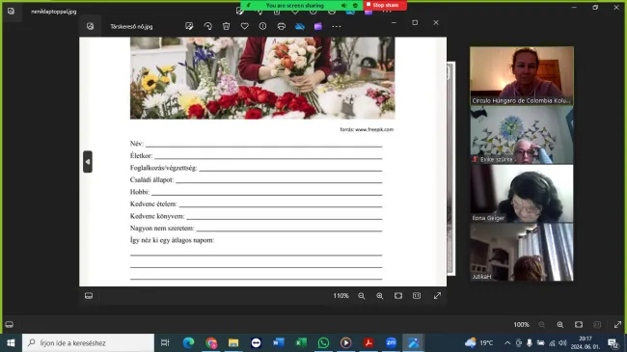The width and height of the screenshot is (627, 352).
Task: Click the Windows search box Írjon ide
Action: (x=88, y=342)
